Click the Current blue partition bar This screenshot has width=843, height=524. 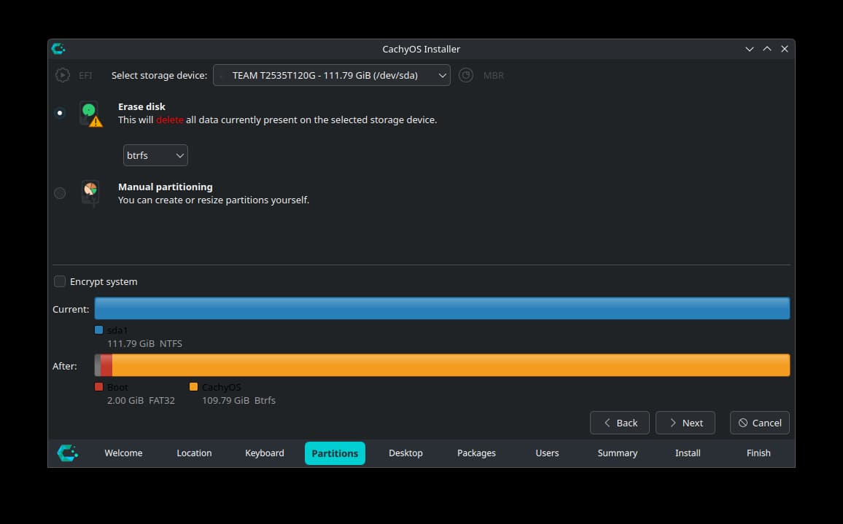coord(442,308)
